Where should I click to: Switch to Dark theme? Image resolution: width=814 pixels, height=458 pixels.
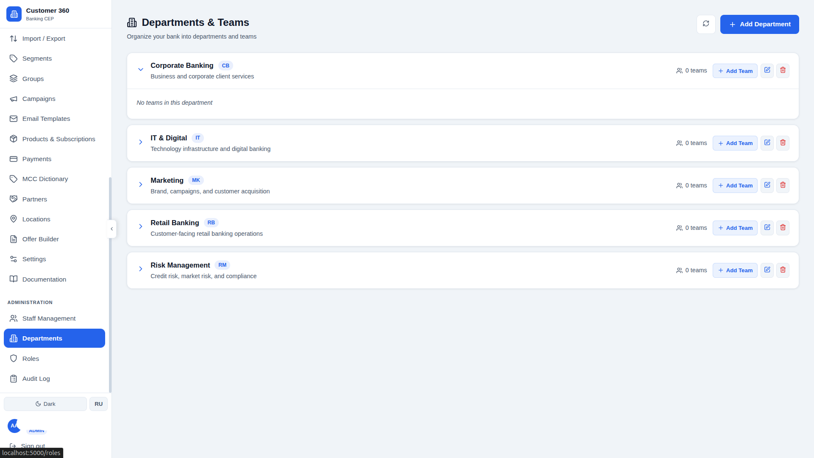pyautogui.click(x=45, y=404)
